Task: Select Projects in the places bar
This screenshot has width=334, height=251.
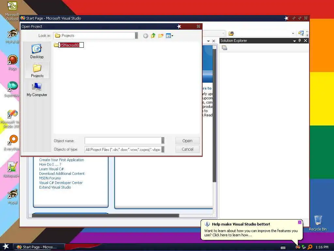Action: click(37, 71)
